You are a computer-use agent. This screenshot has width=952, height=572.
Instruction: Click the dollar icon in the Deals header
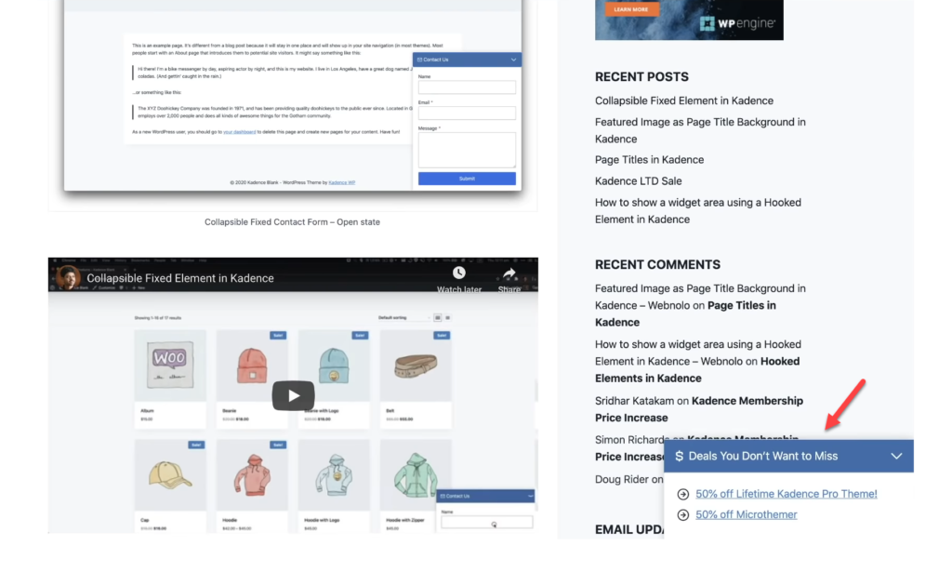pos(679,456)
